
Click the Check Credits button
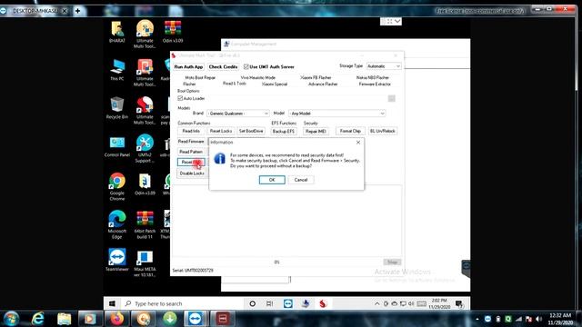pos(223,66)
